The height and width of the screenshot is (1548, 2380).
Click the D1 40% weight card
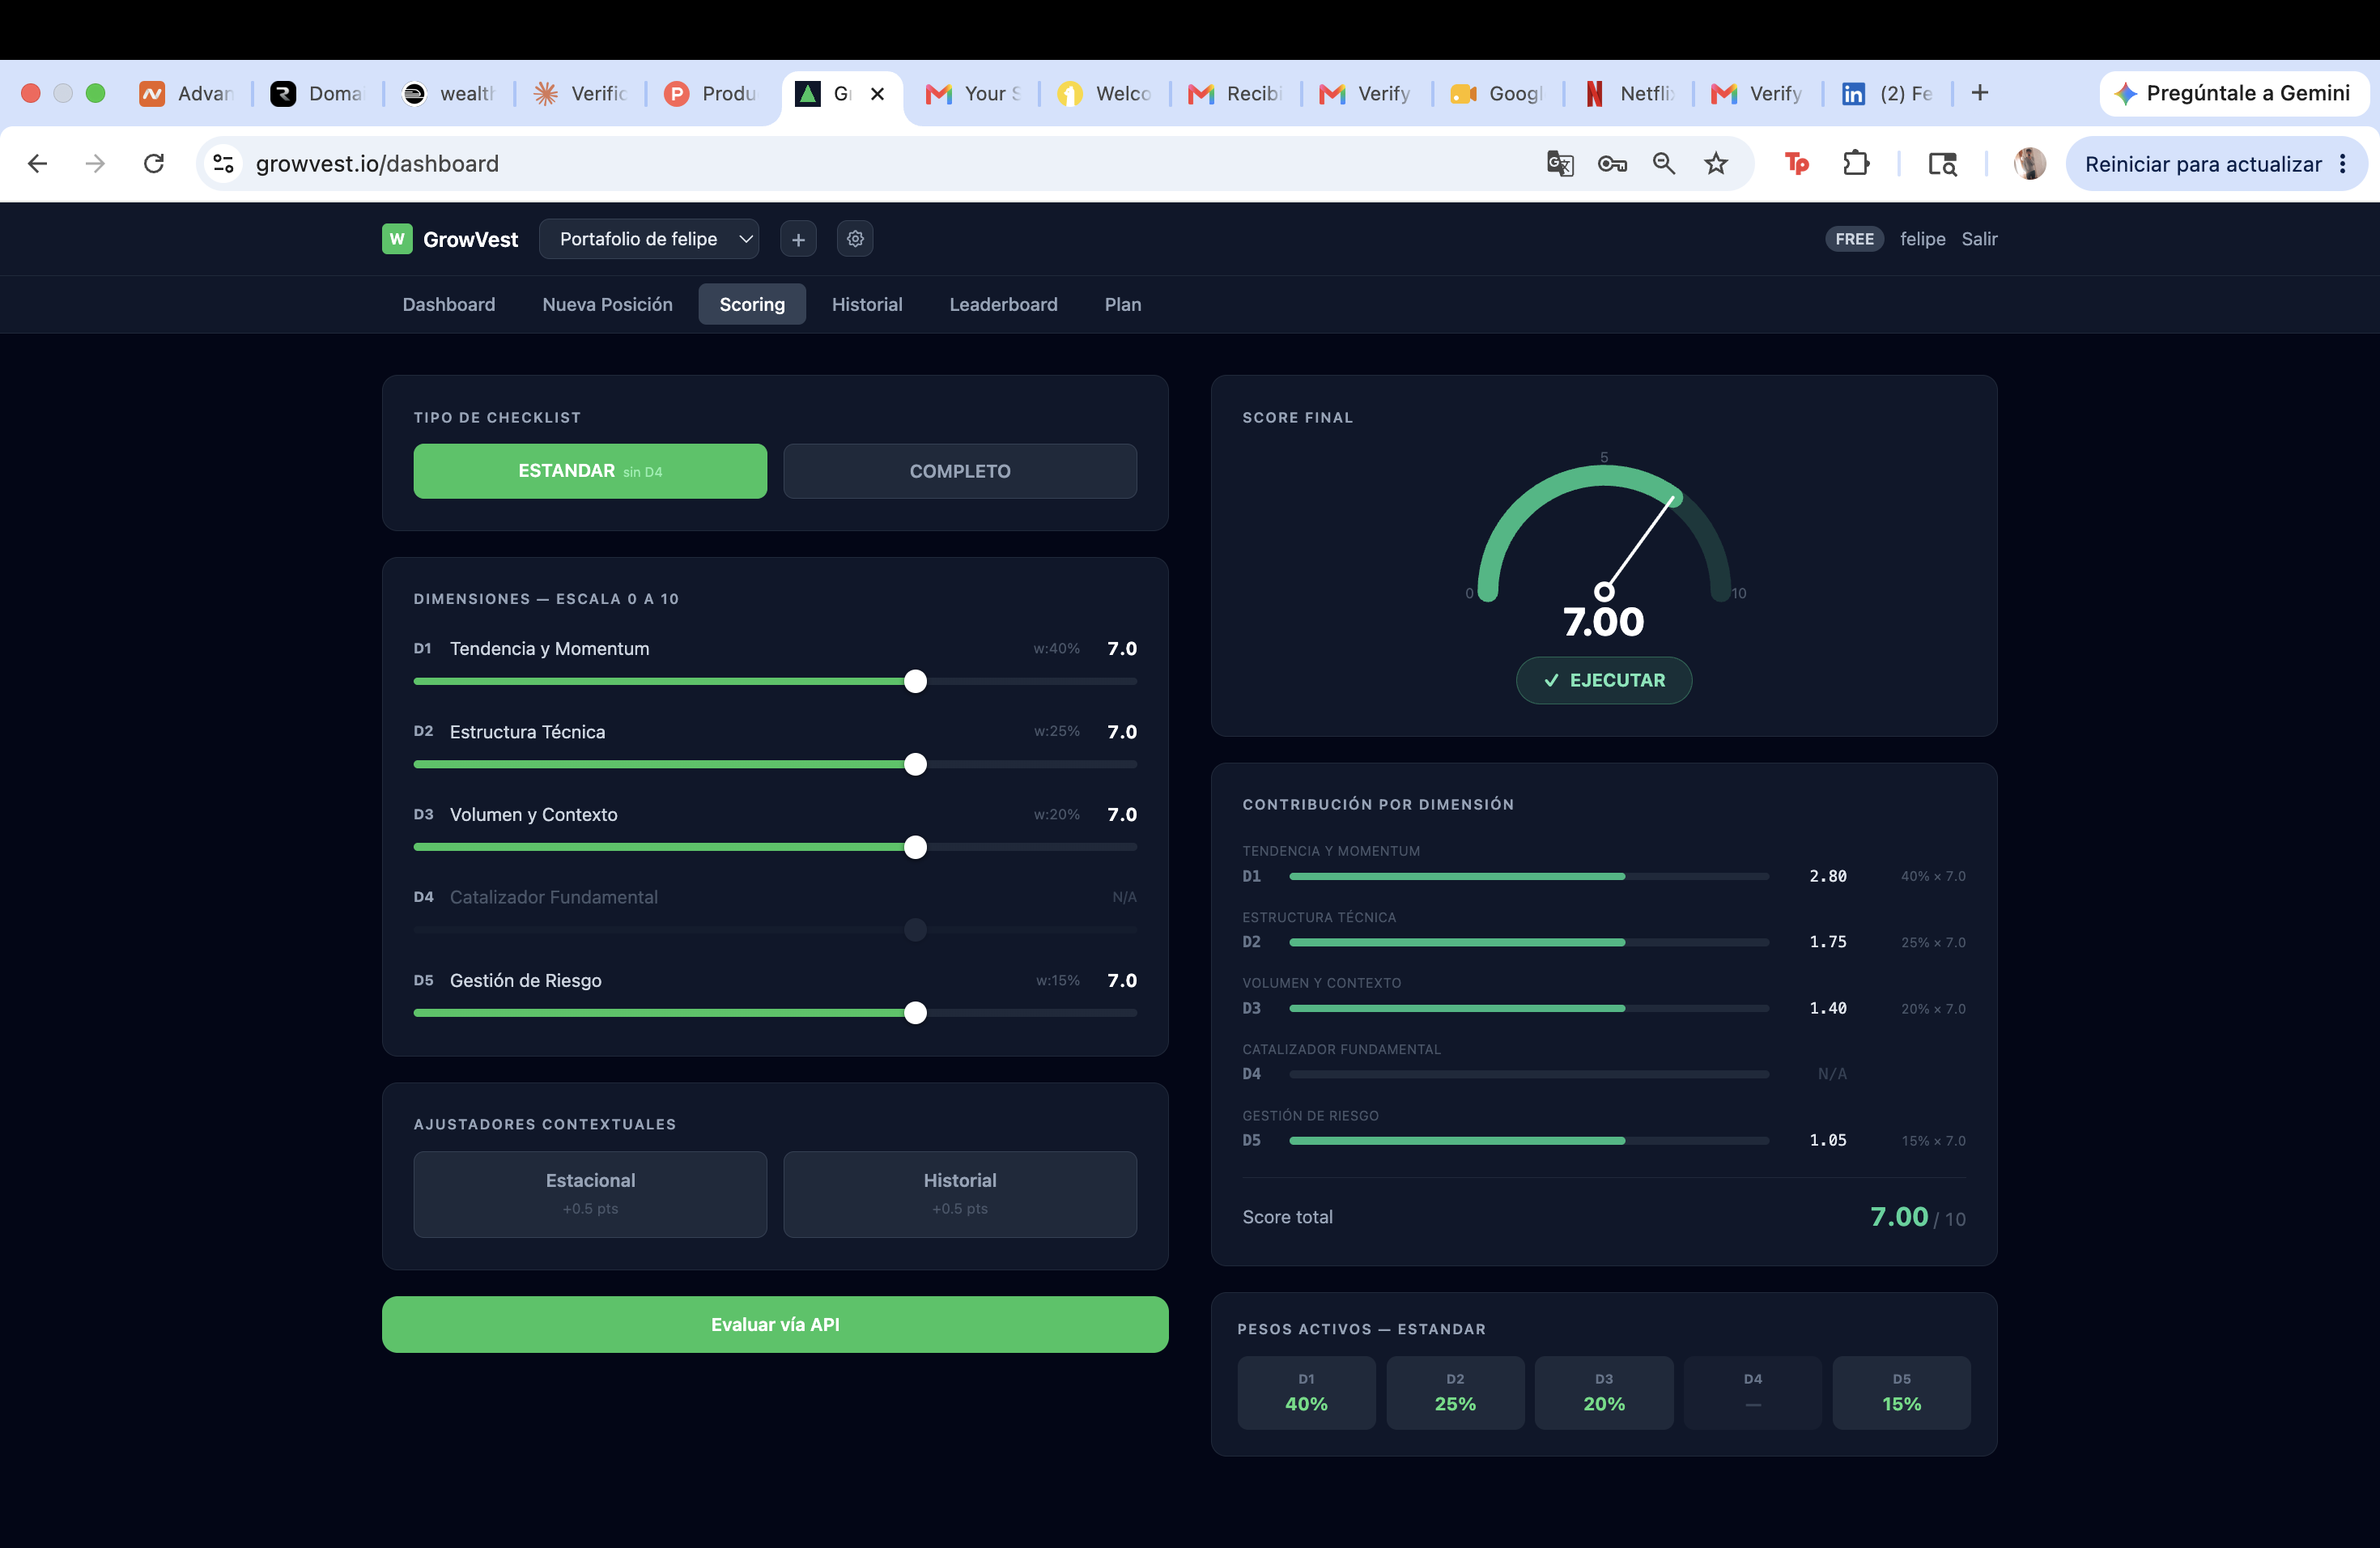click(1306, 1392)
